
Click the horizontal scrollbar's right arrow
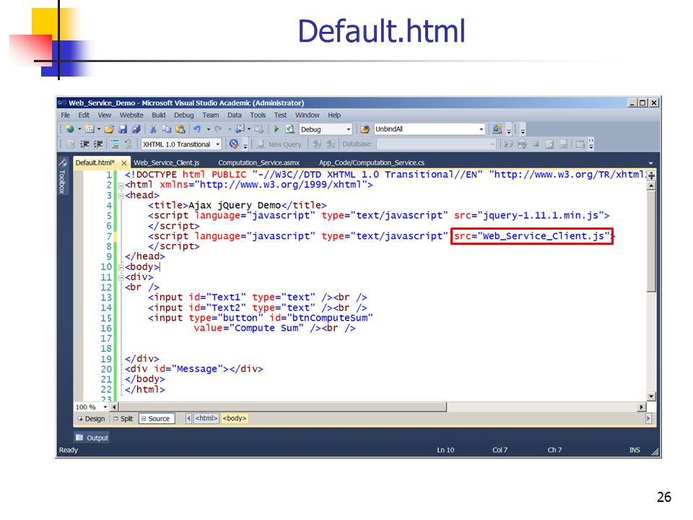642,407
